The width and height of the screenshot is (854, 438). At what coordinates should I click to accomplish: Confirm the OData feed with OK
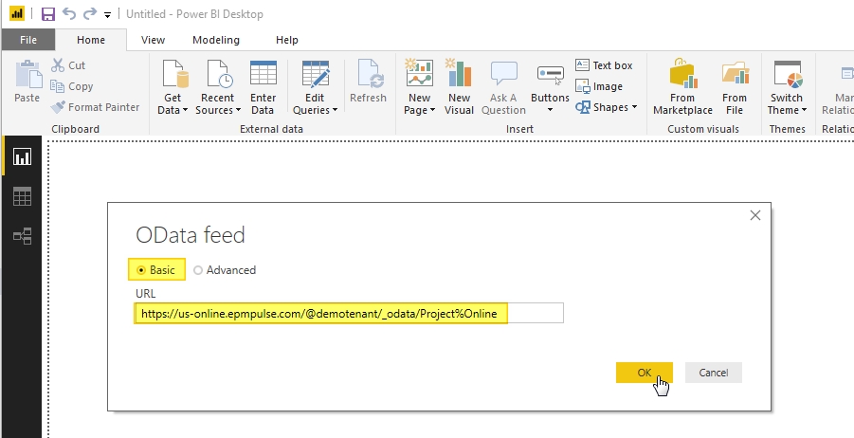coord(645,373)
